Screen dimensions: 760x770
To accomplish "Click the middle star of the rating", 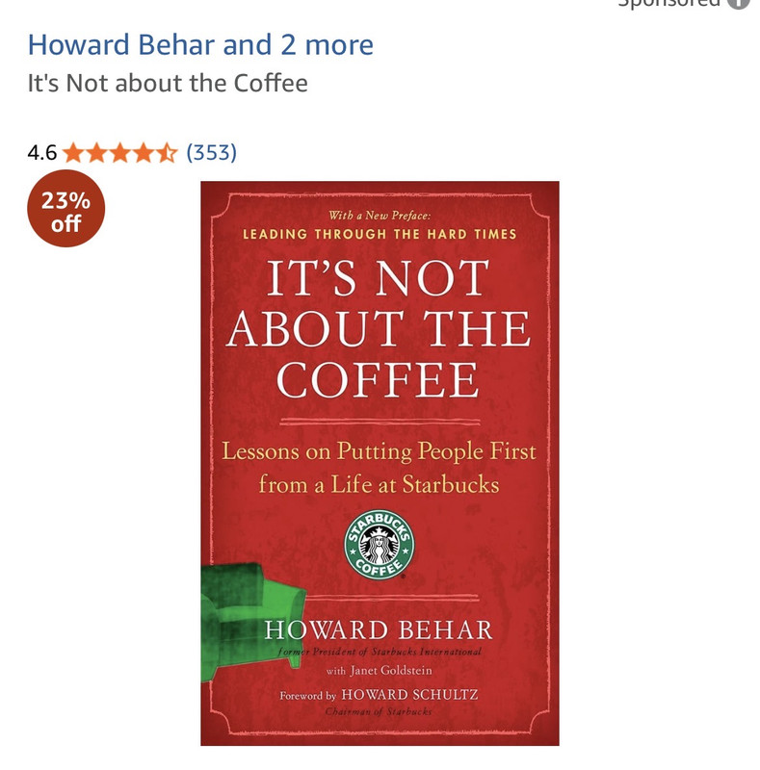I will 120,153.
